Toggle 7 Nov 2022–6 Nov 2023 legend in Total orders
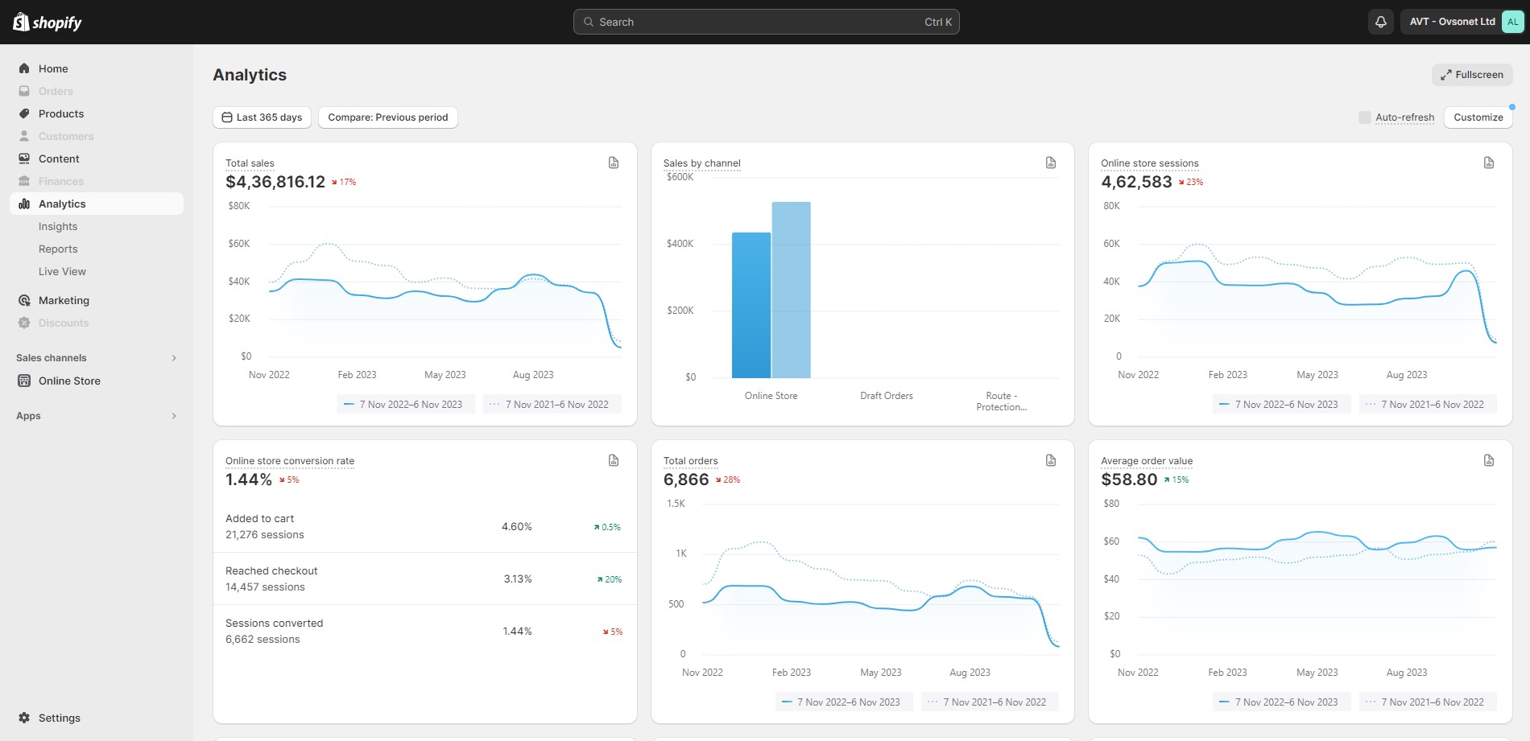The height and width of the screenshot is (741, 1530). [843, 702]
